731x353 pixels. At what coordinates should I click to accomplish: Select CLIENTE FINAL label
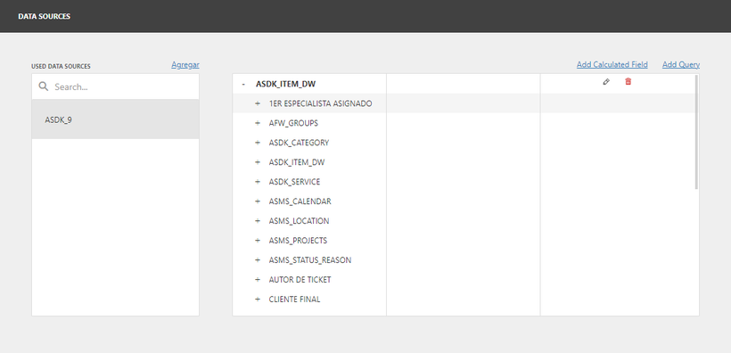point(295,300)
